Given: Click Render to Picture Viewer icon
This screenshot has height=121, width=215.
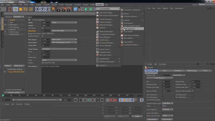Looking at the screenshot, I should click(x=64, y=9).
